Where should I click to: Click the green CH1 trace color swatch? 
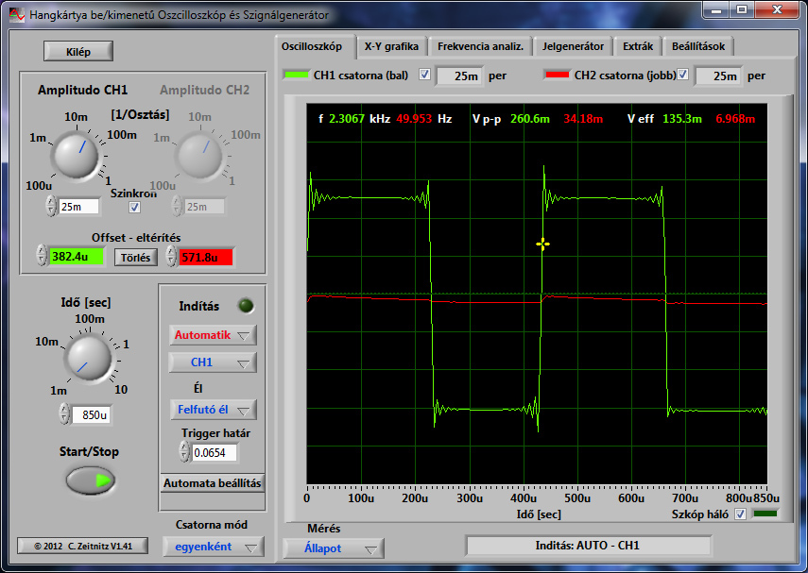click(297, 76)
